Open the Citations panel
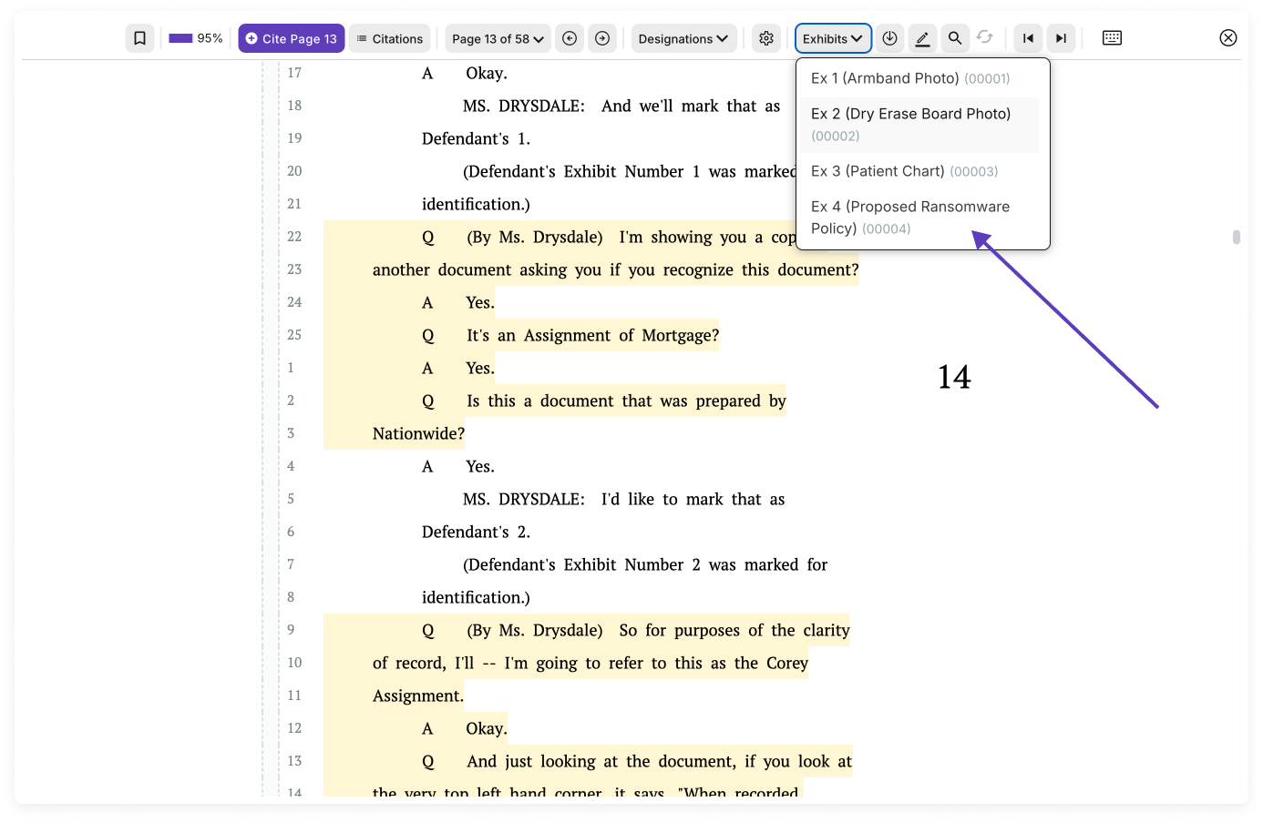1263x822 pixels. coord(390,37)
